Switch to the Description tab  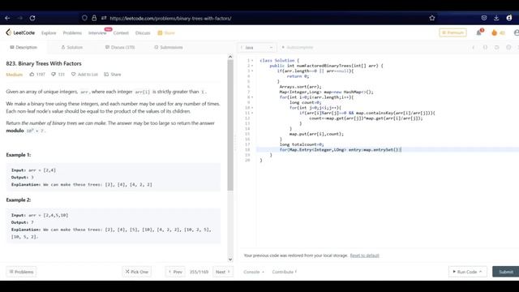click(x=24, y=47)
